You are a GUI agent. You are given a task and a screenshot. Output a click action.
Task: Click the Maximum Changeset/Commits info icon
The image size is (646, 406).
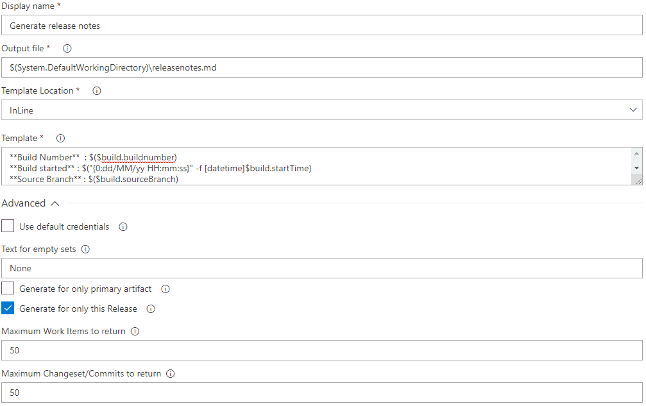170,373
